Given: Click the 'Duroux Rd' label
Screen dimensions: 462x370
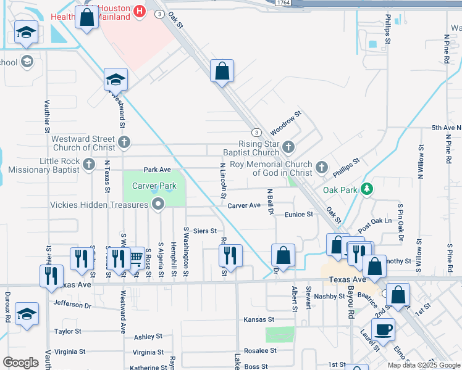Looking at the screenshot, I should tap(8, 307).
